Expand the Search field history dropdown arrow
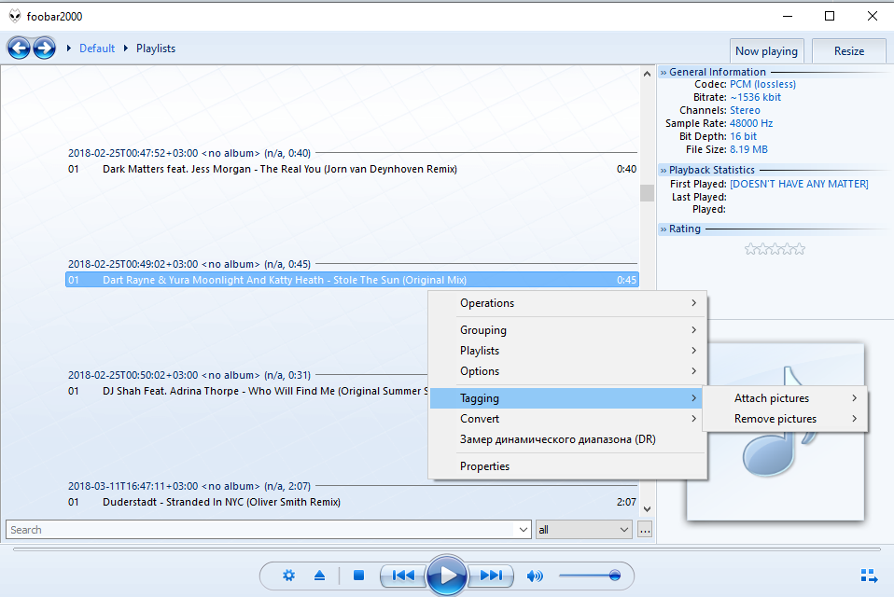 point(524,530)
